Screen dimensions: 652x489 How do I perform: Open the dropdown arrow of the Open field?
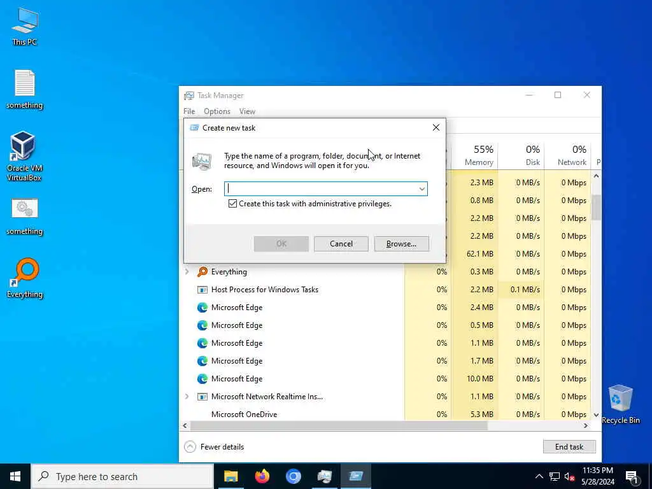(422, 188)
